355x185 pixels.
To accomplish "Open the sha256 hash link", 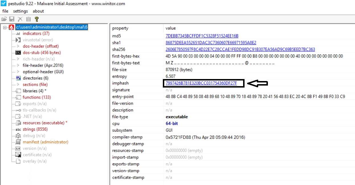I will (x=240, y=49).
